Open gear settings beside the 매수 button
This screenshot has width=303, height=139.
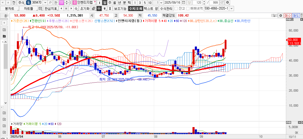click(x=280, y=16)
